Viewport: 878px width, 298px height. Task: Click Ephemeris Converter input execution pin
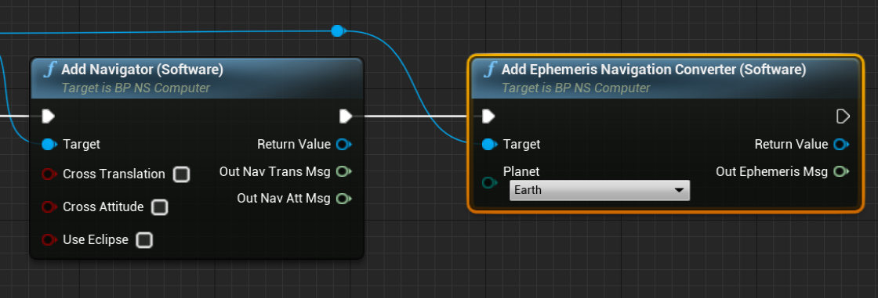tap(489, 117)
